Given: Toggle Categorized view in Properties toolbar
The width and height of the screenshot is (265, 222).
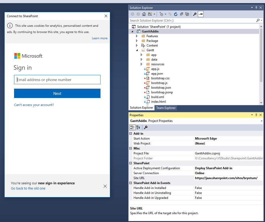Looking at the screenshot, I should coord(132,127).
